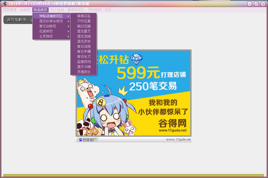Choose 不朽花翼 item

pos(84,21)
